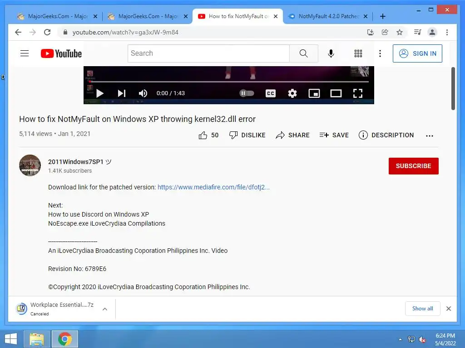
Task: Open File Explorer from the taskbar
Action: click(x=37, y=339)
